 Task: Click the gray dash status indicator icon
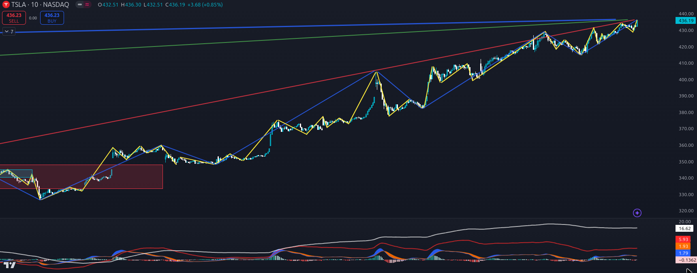click(80, 5)
